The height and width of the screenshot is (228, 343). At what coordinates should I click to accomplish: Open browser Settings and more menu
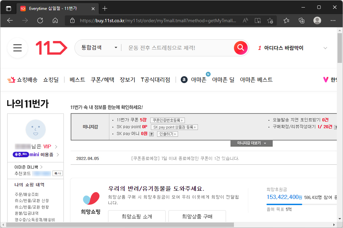pos(333,21)
